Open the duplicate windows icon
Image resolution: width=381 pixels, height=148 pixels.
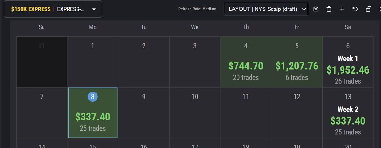click(x=369, y=9)
